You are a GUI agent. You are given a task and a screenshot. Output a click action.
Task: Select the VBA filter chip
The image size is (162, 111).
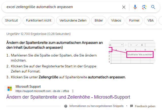point(150,20)
